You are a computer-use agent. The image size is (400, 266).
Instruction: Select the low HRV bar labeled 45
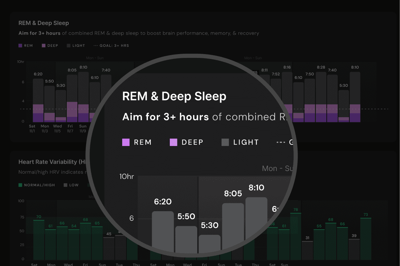click(109, 248)
